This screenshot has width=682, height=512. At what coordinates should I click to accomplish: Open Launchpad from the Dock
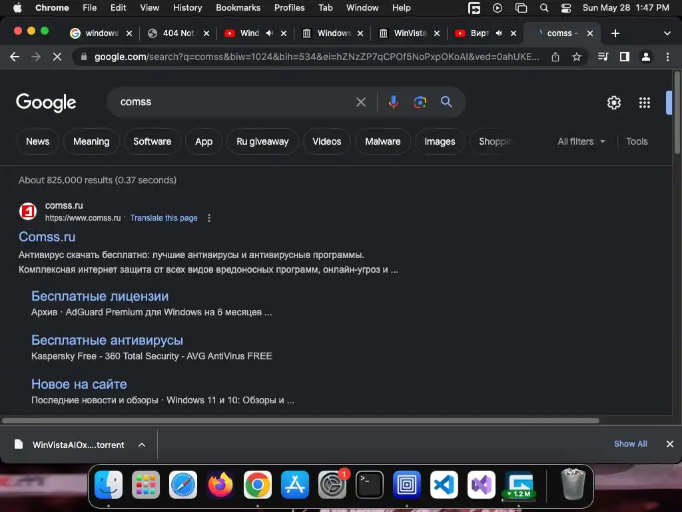click(x=146, y=484)
